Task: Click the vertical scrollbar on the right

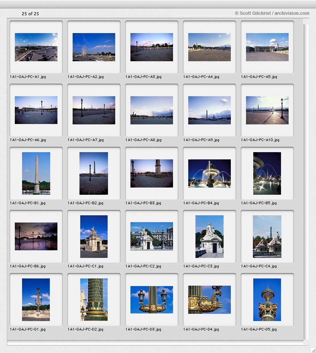Action: pos(306,182)
